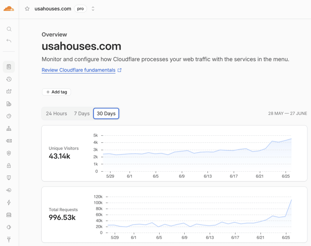Select the 30 Days tab
The height and width of the screenshot is (246, 311).
click(x=106, y=113)
